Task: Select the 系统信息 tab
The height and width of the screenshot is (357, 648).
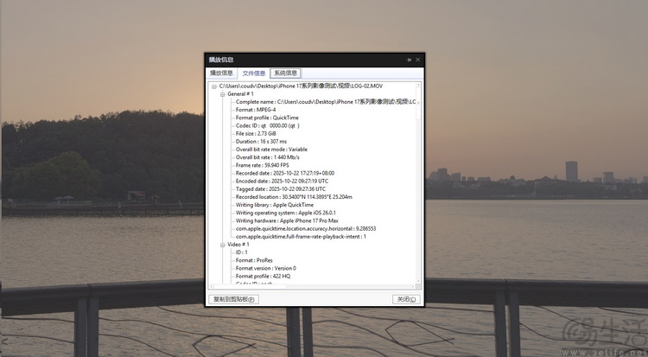Action: pyautogui.click(x=285, y=73)
